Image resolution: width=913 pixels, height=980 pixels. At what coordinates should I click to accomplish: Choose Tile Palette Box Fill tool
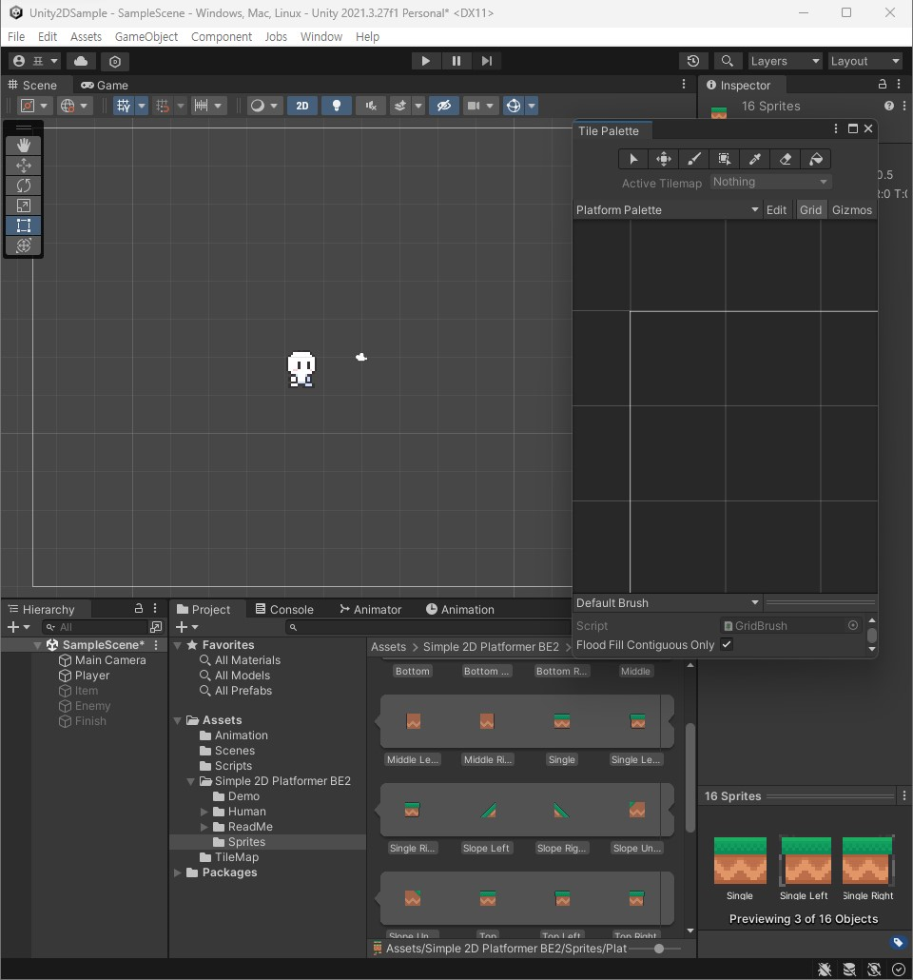coord(725,160)
